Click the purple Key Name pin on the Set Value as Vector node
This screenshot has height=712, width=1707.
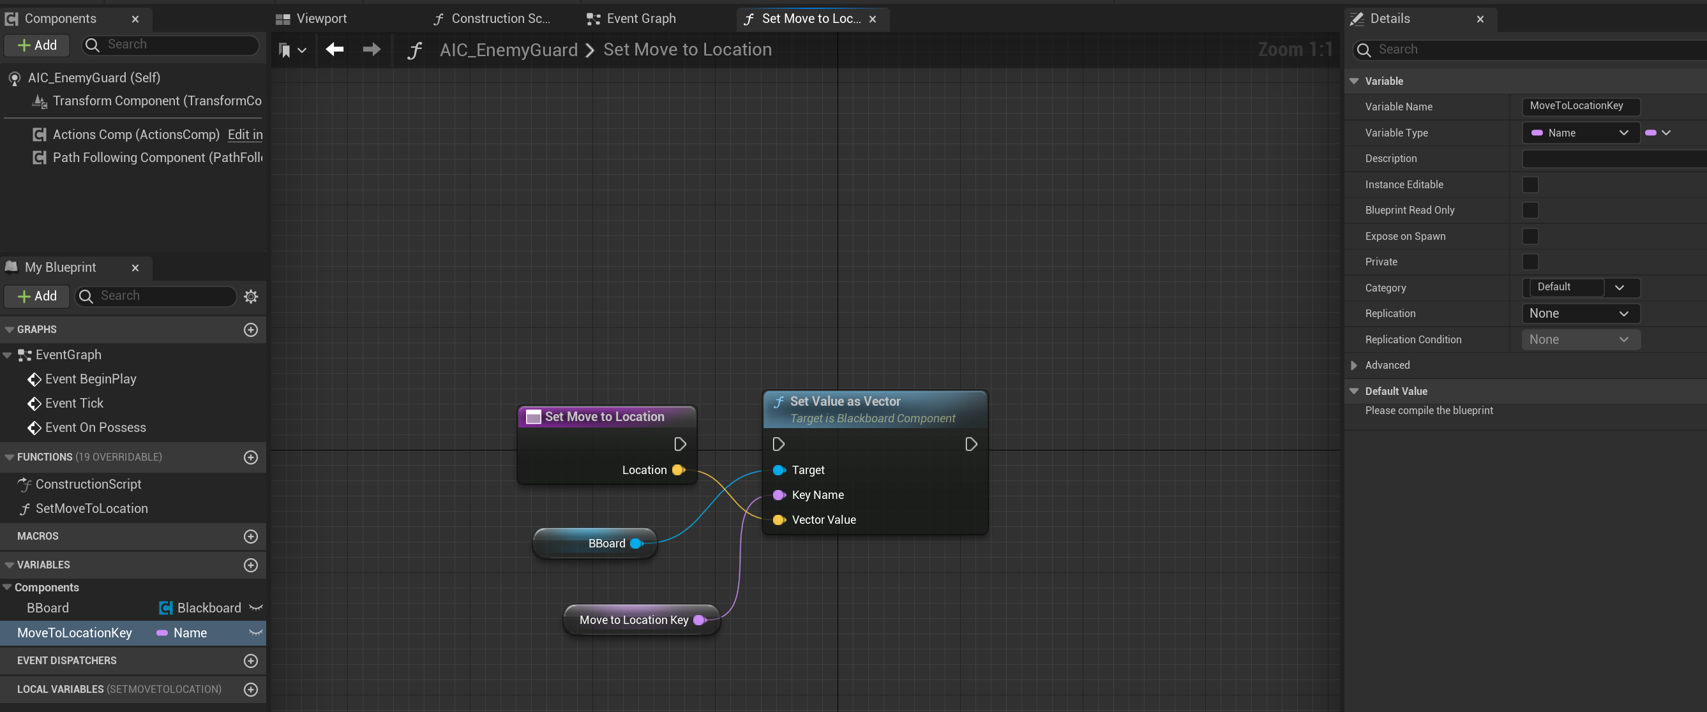tap(778, 494)
